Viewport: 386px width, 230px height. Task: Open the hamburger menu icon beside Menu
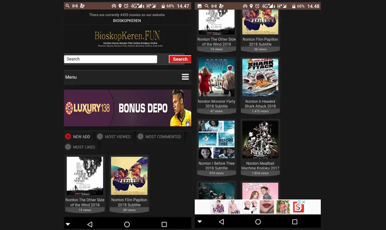pyautogui.click(x=185, y=77)
